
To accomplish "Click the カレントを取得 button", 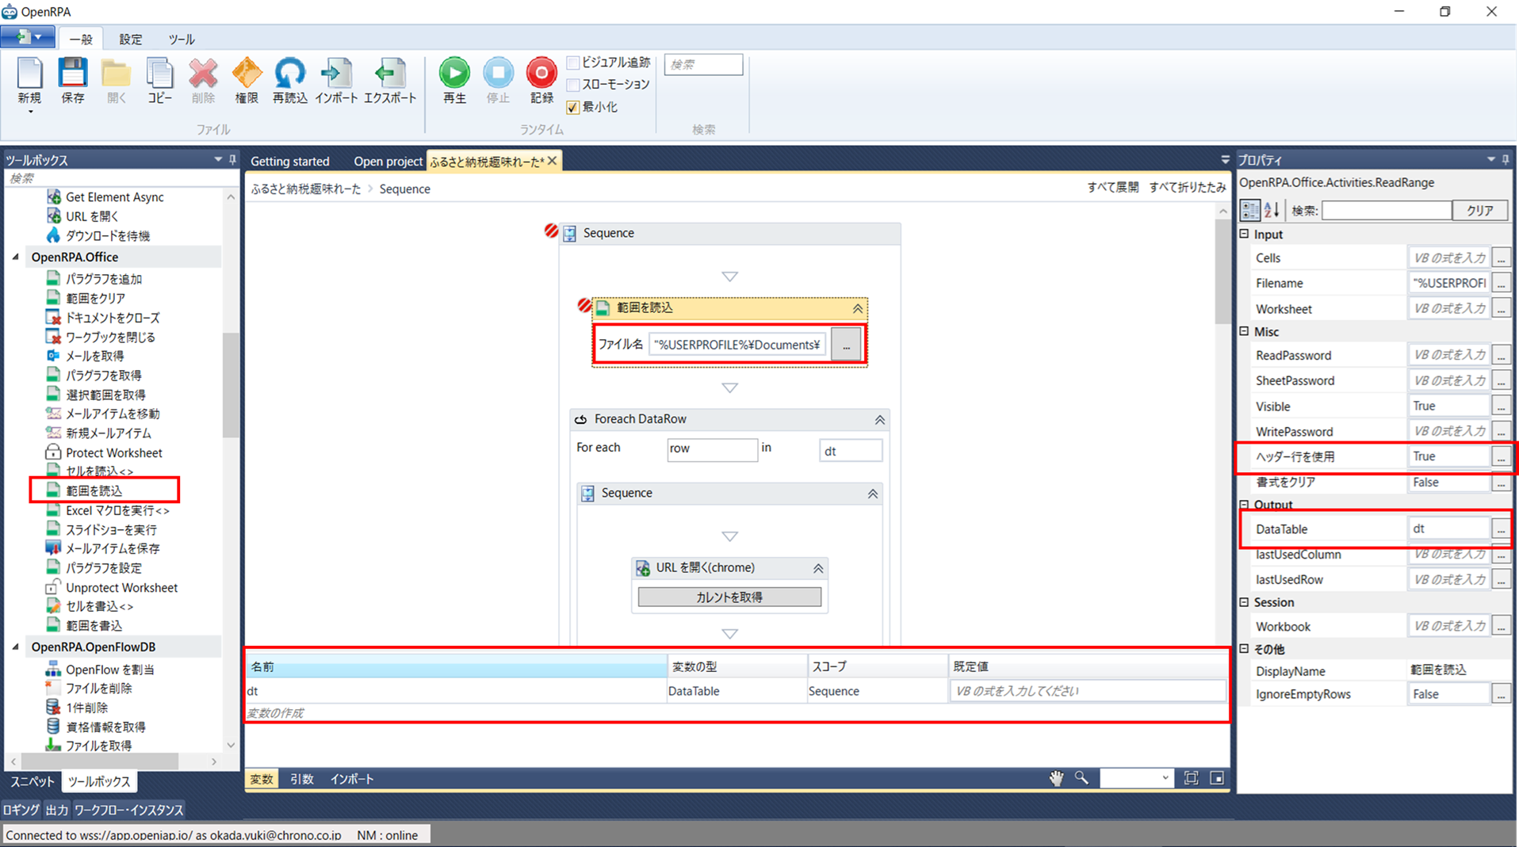I will (729, 597).
